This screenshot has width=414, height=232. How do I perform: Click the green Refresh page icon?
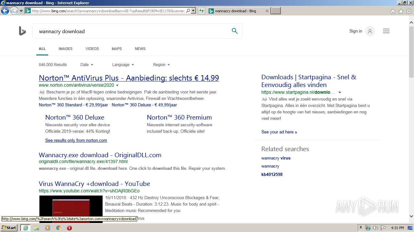(x=201, y=11)
